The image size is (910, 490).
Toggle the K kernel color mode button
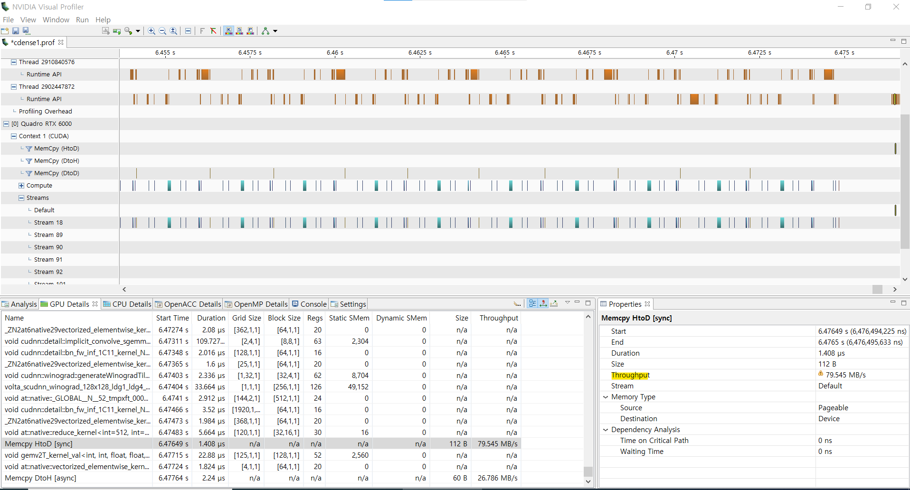tap(228, 31)
